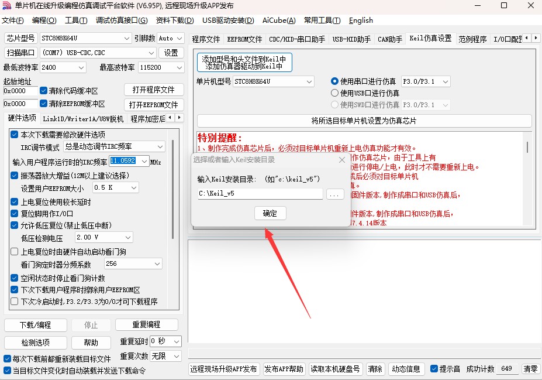Toggle 允许低压复位 checkbox

coord(15,225)
